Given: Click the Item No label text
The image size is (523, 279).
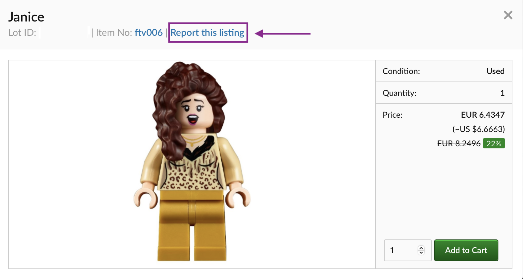Looking at the screenshot, I should (x=114, y=33).
